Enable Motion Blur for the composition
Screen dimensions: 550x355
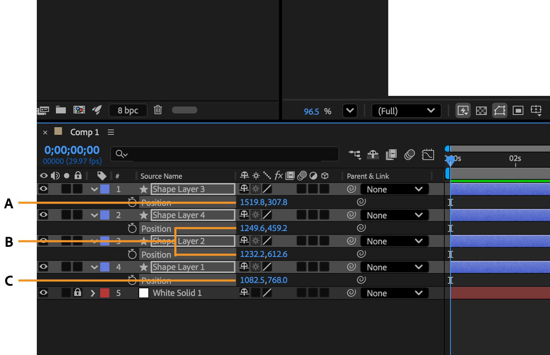click(408, 155)
